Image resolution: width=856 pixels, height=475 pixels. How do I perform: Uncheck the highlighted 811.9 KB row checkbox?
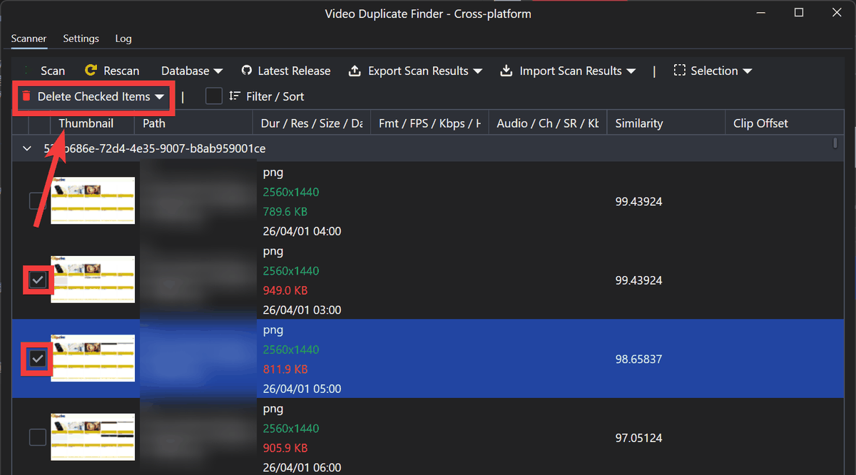[38, 359]
